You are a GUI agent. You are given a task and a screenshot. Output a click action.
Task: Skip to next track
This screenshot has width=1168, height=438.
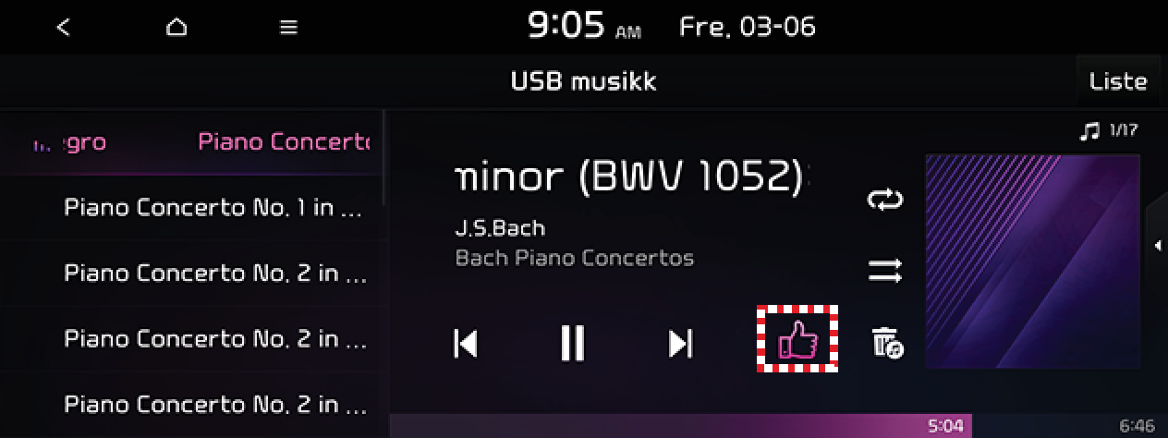(x=681, y=344)
